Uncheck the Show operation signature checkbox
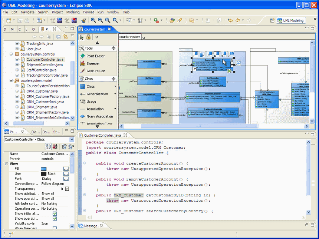 click(x=55, y=219)
